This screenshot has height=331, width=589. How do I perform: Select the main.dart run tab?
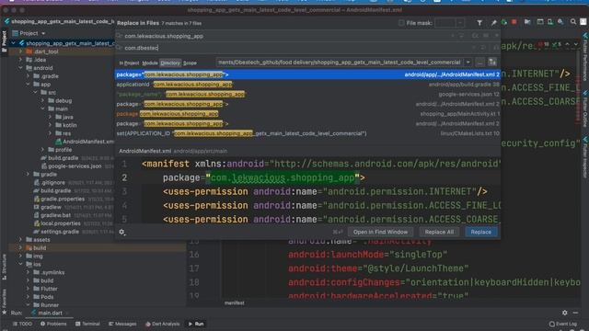[50, 313]
